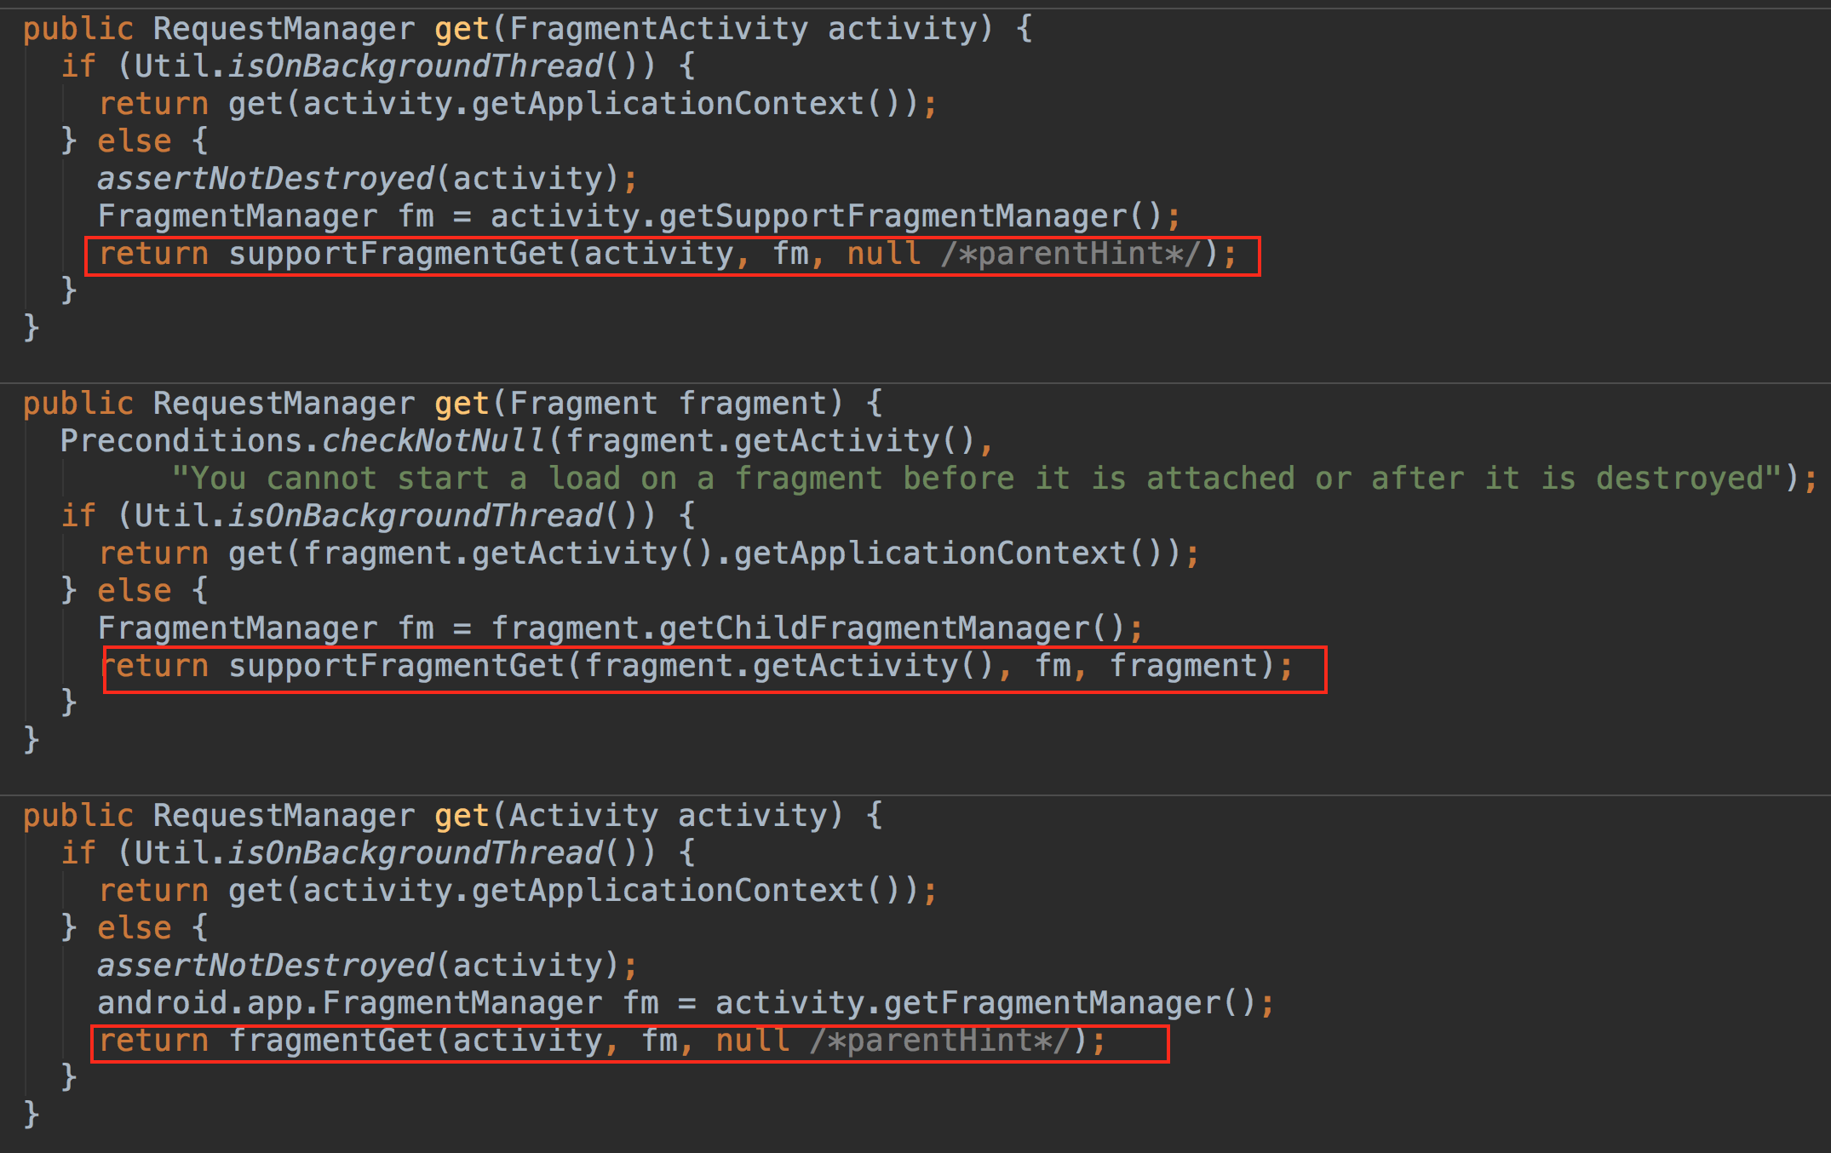This screenshot has height=1153, width=1831.
Task: Click the get method name taking Fragment fragment
Action: tap(462, 404)
